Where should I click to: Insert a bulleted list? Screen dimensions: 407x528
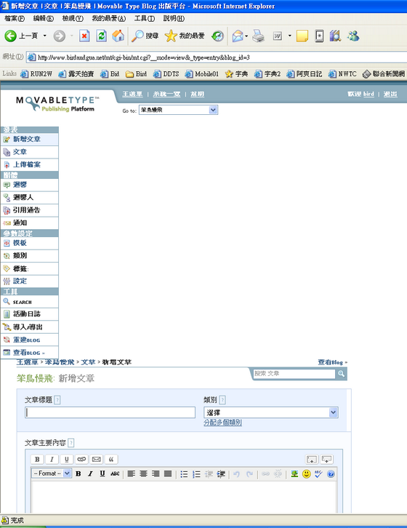(184, 473)
